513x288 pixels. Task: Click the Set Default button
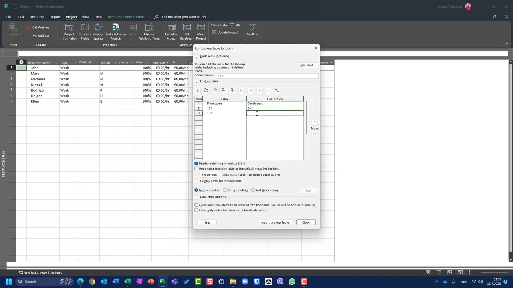point(209,175)
